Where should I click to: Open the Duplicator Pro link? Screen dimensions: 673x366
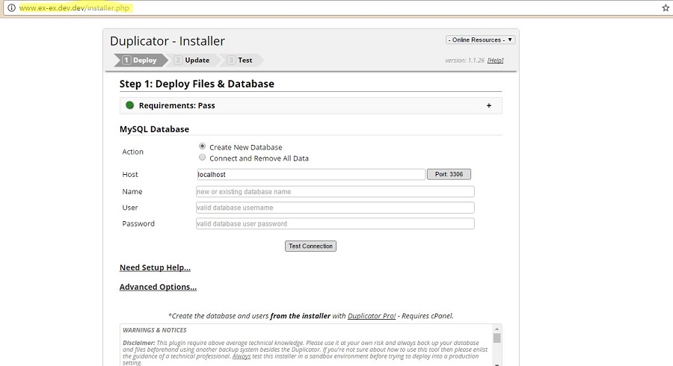pos(372,316)
